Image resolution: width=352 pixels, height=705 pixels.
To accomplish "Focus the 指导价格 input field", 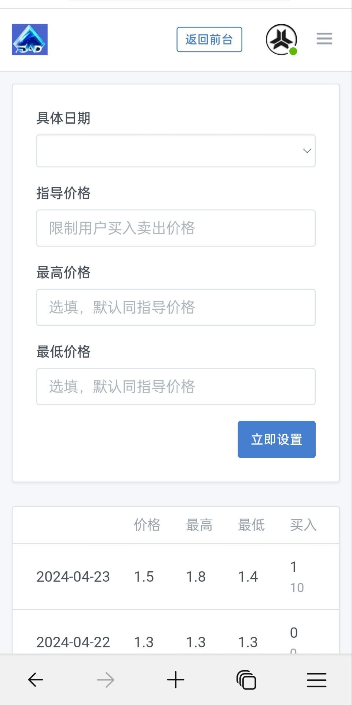I will (176, 228).
